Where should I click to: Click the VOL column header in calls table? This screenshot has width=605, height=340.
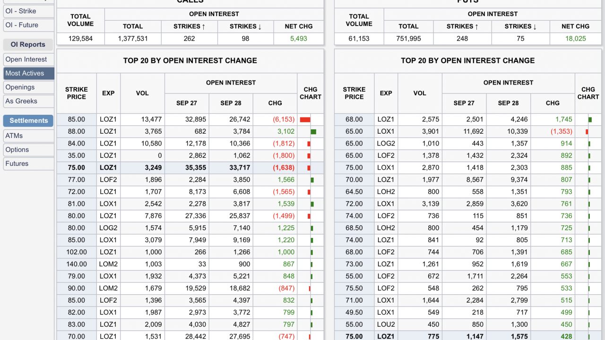[142, 93]
